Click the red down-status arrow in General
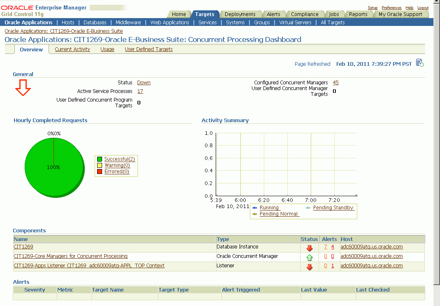 pyautogui.click(x=23, y=88)
